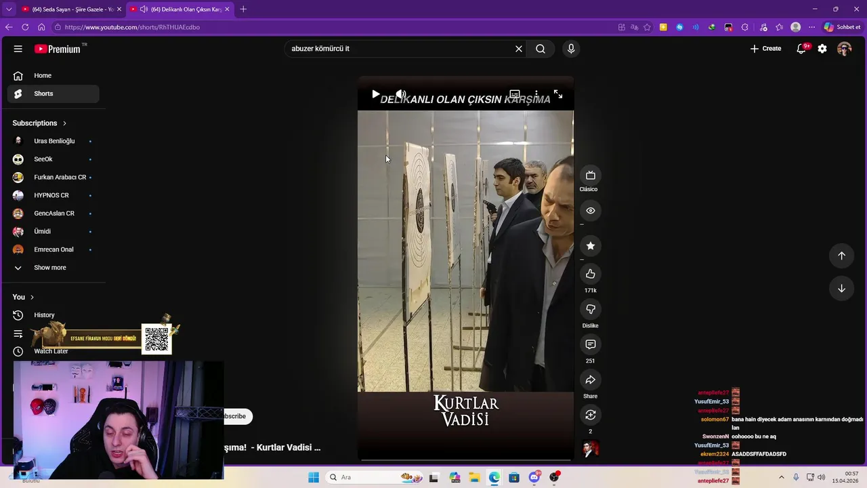Go to next Short with down arrow
This screenshot has height=488, width=867.
(841, 288)
